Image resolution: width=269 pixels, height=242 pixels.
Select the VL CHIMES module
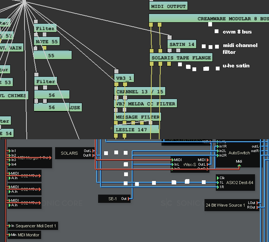pos(13,95)
